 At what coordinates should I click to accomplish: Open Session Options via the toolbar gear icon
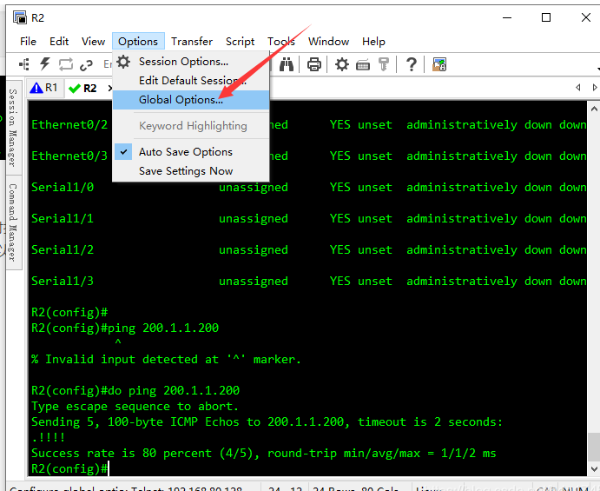342,64
